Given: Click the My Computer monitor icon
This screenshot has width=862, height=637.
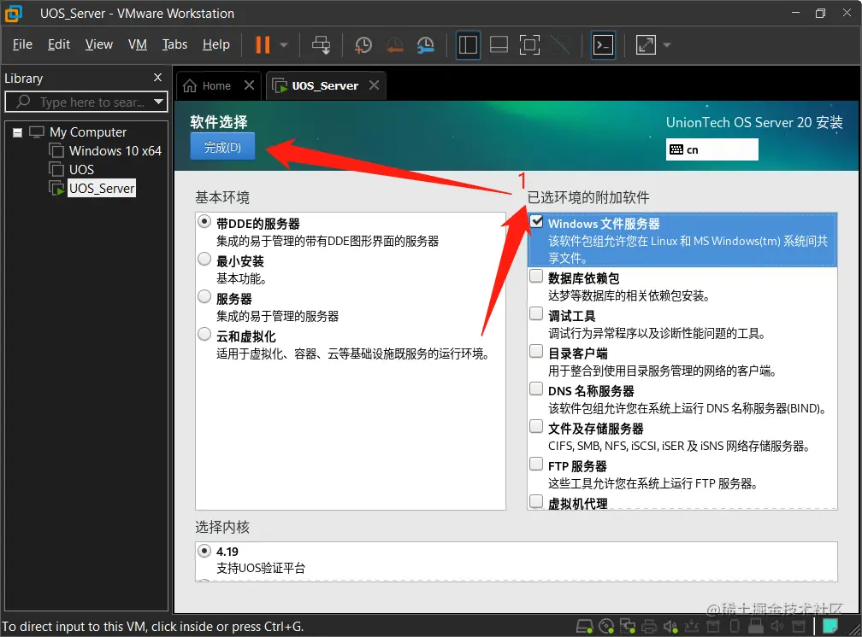Looking at the screenshot, I should (x=36, y=132).
